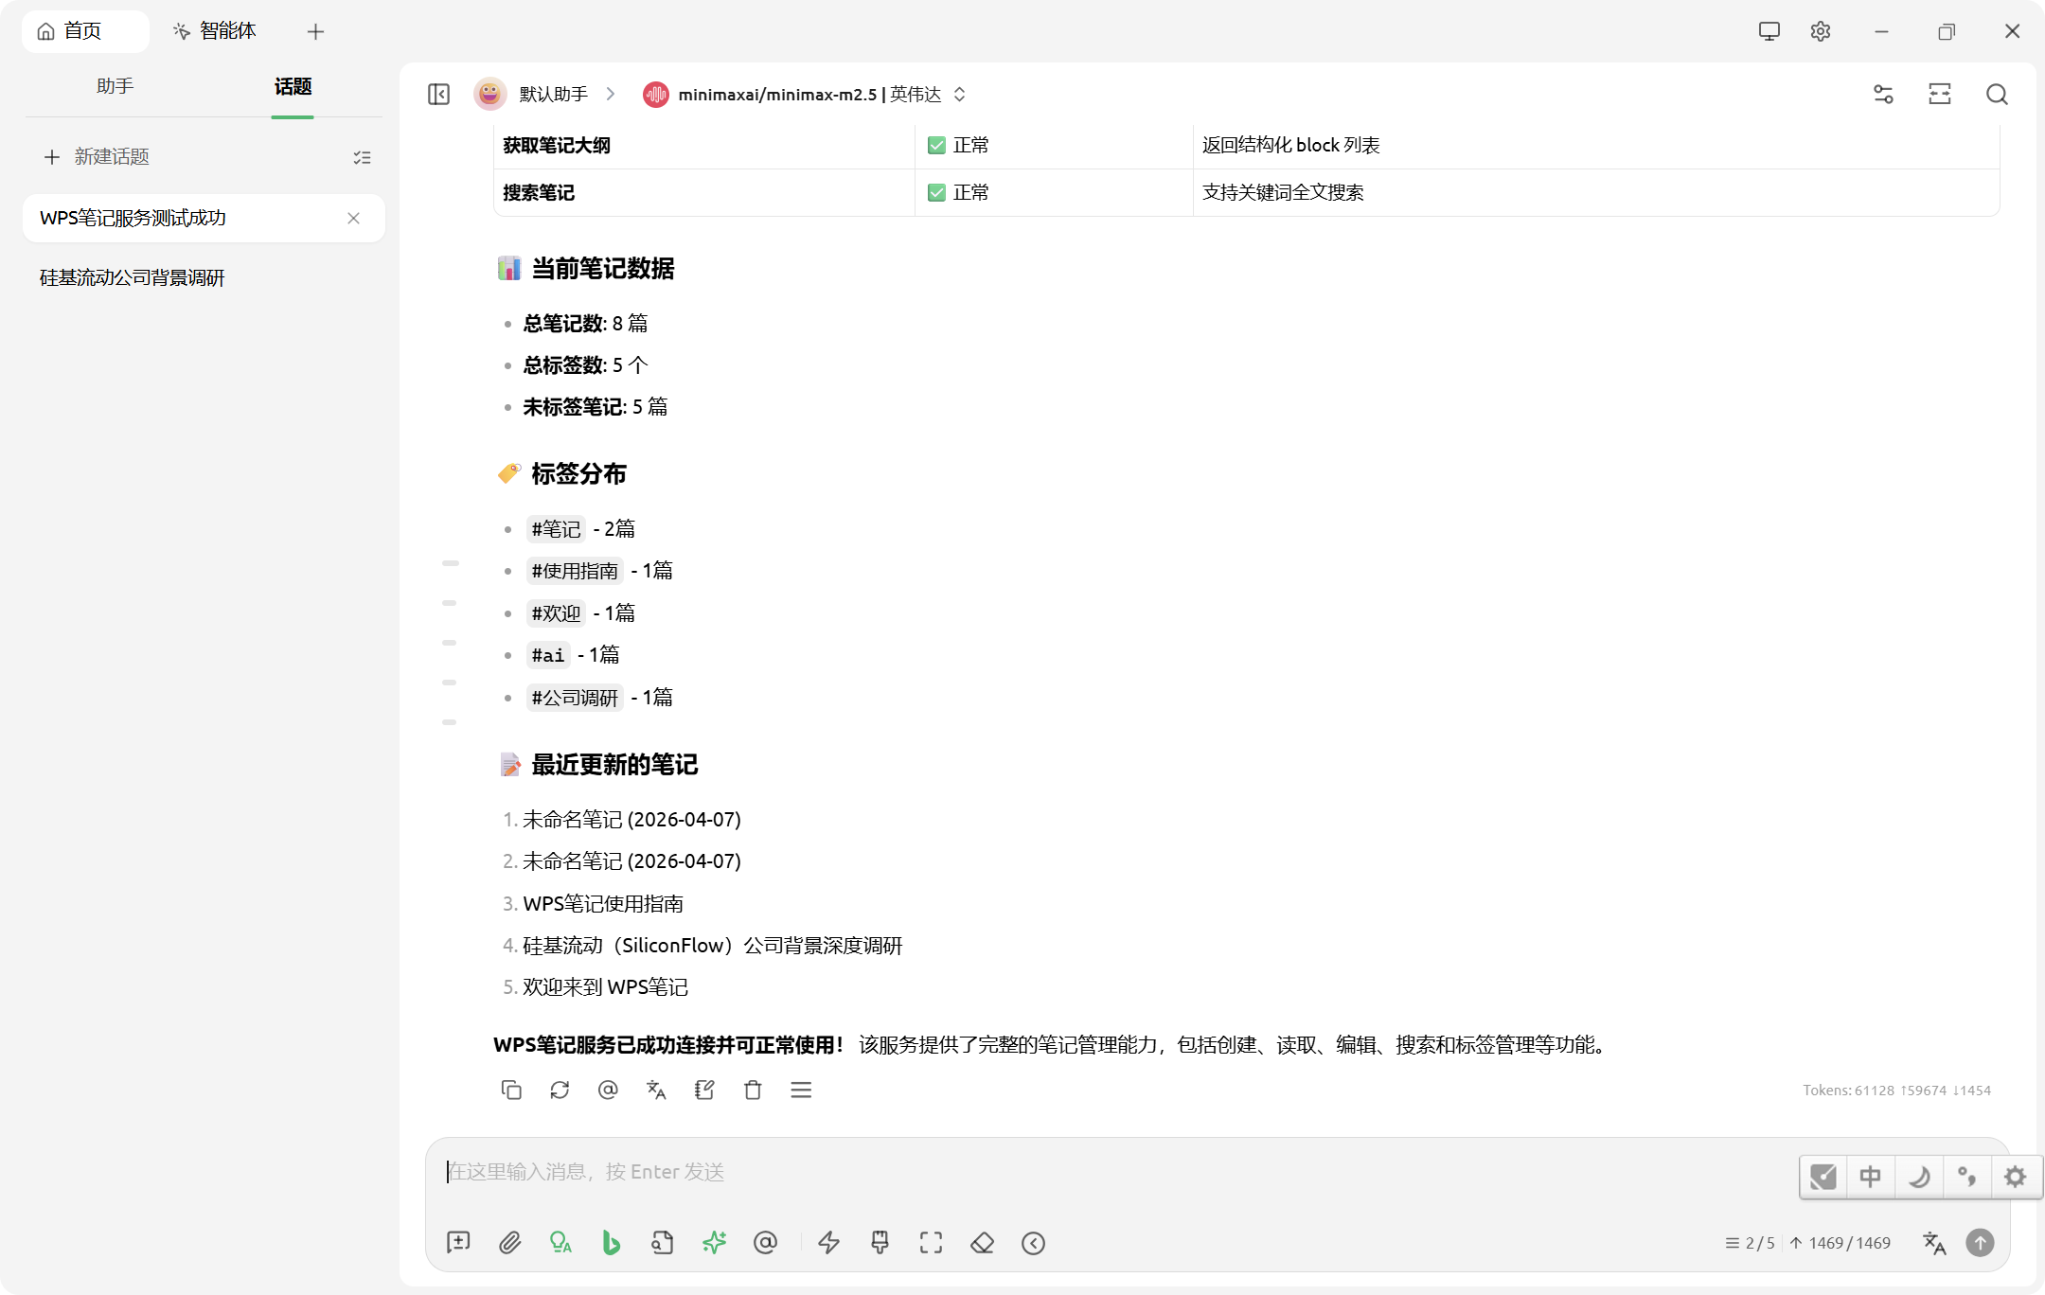Translate the assistant message

(x=656, y=1091)
